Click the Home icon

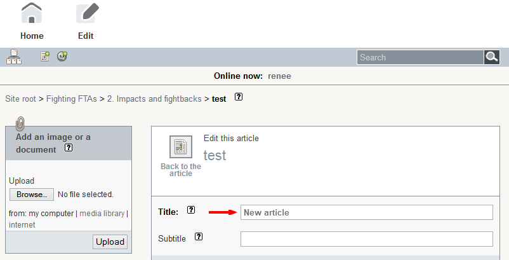click(x=32, y=14)
